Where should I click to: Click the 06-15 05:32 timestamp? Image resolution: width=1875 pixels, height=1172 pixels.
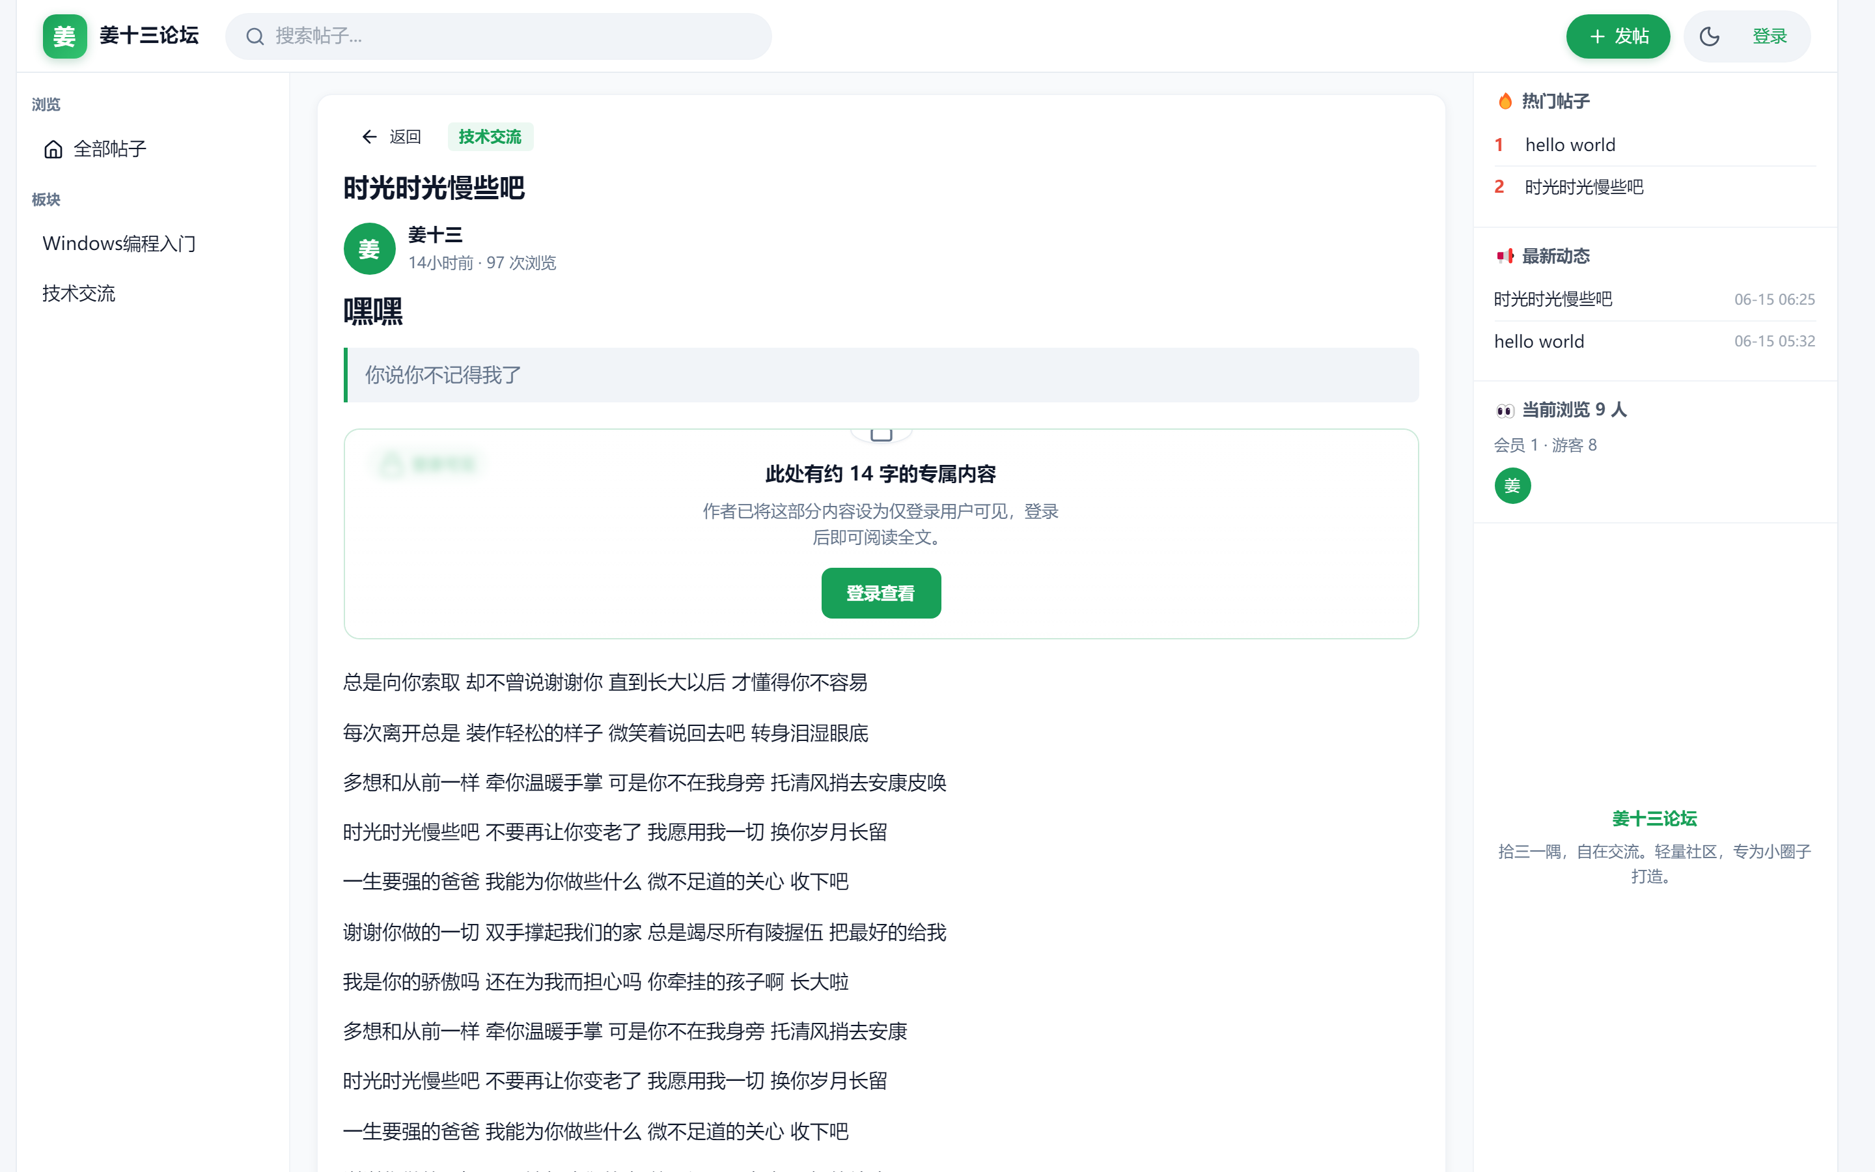click(x=1774, y=341)
